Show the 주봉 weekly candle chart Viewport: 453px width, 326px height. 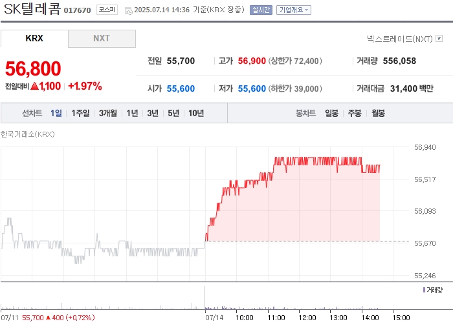[355, 113]
